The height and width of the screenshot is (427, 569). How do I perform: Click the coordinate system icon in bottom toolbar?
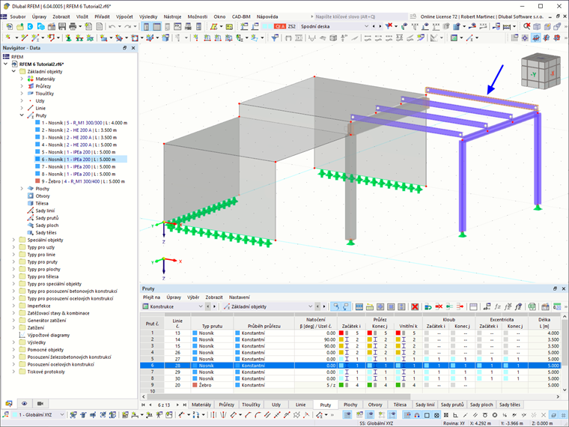pyautogui.click(x=6, y=415)
